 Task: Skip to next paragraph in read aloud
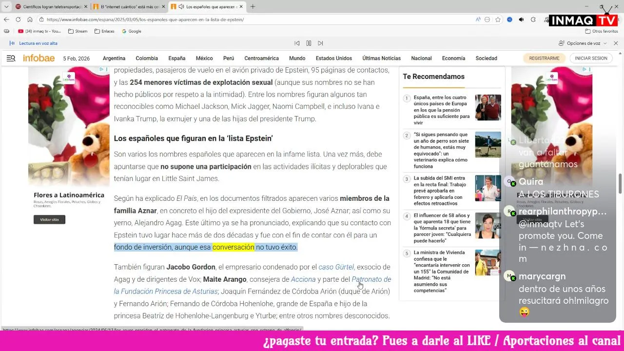point(320,43)
